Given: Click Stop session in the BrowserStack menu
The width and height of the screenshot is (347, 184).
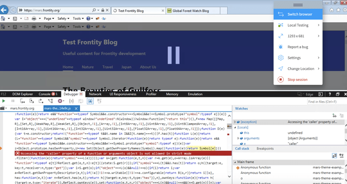Looking at the screenshot, I should [298, 79].
